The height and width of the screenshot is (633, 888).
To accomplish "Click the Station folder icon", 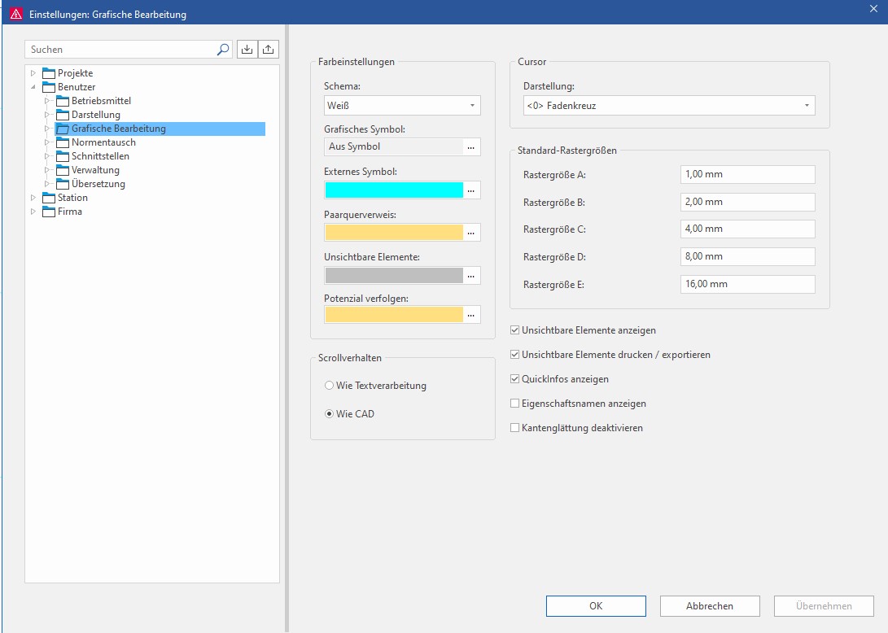I will coord(49,198).
